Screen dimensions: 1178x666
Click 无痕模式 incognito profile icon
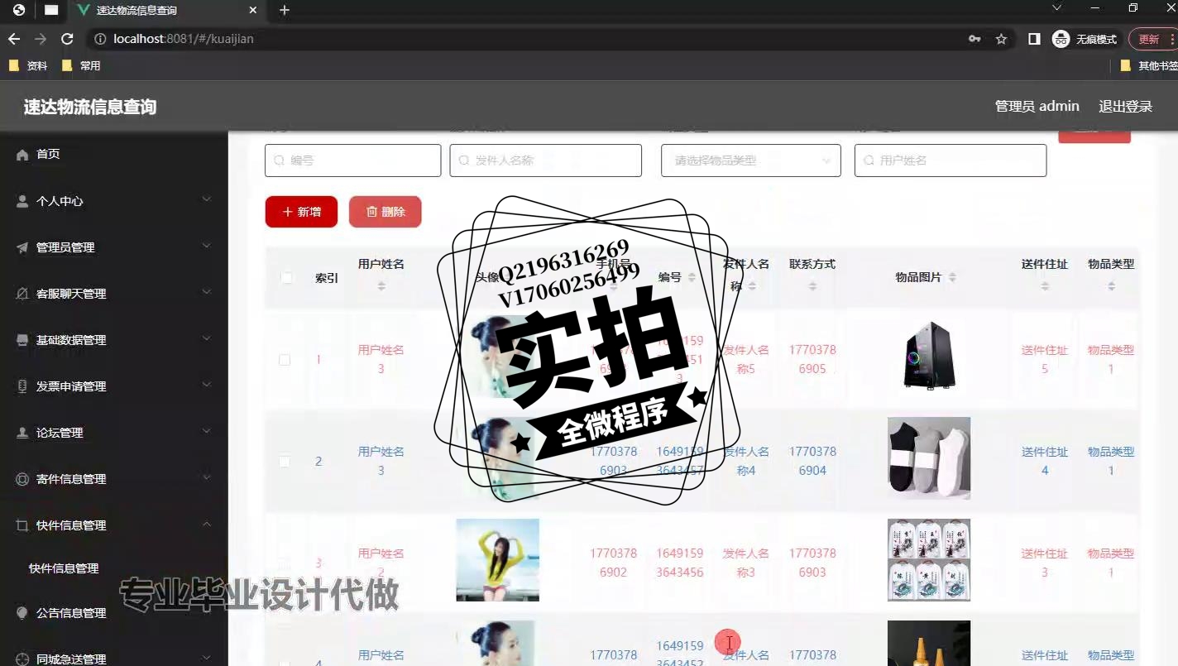tap(1061, 39)
